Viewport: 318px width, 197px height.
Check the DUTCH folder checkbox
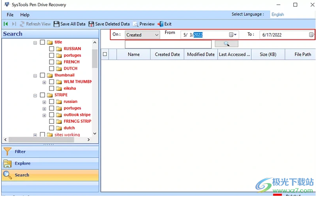[51, 68]
